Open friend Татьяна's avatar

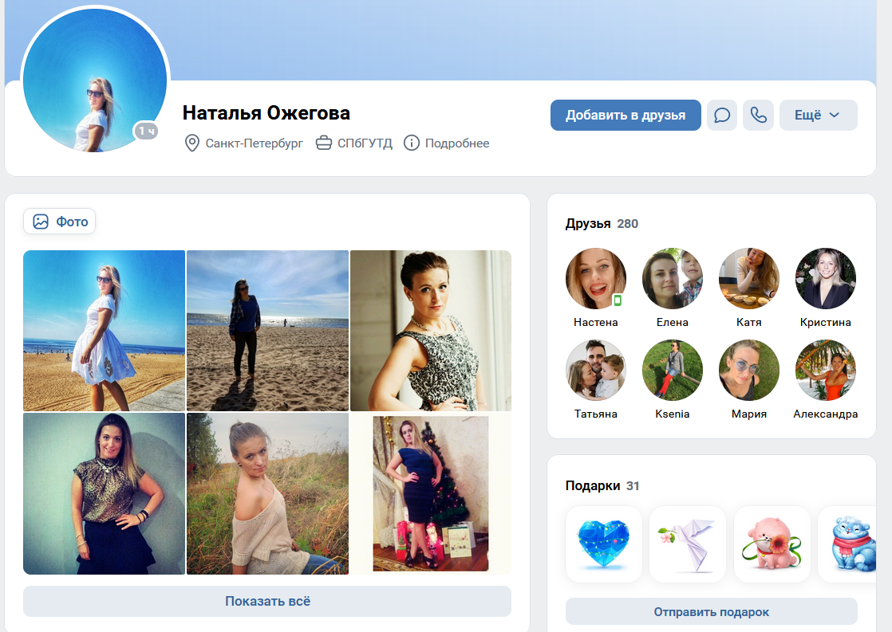click(596, 370)
